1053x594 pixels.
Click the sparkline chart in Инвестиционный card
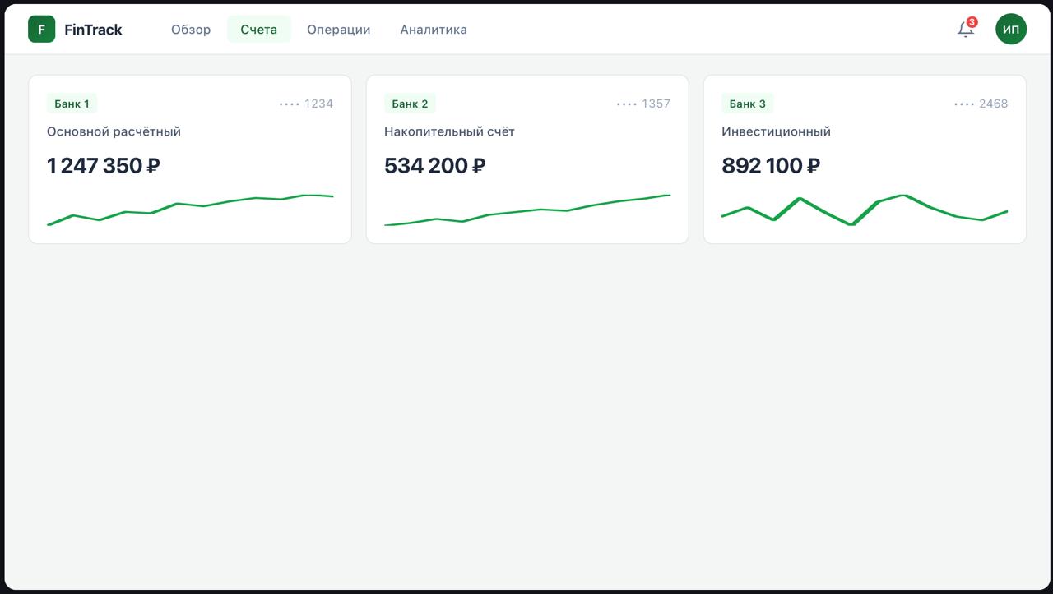click(865, 210)
